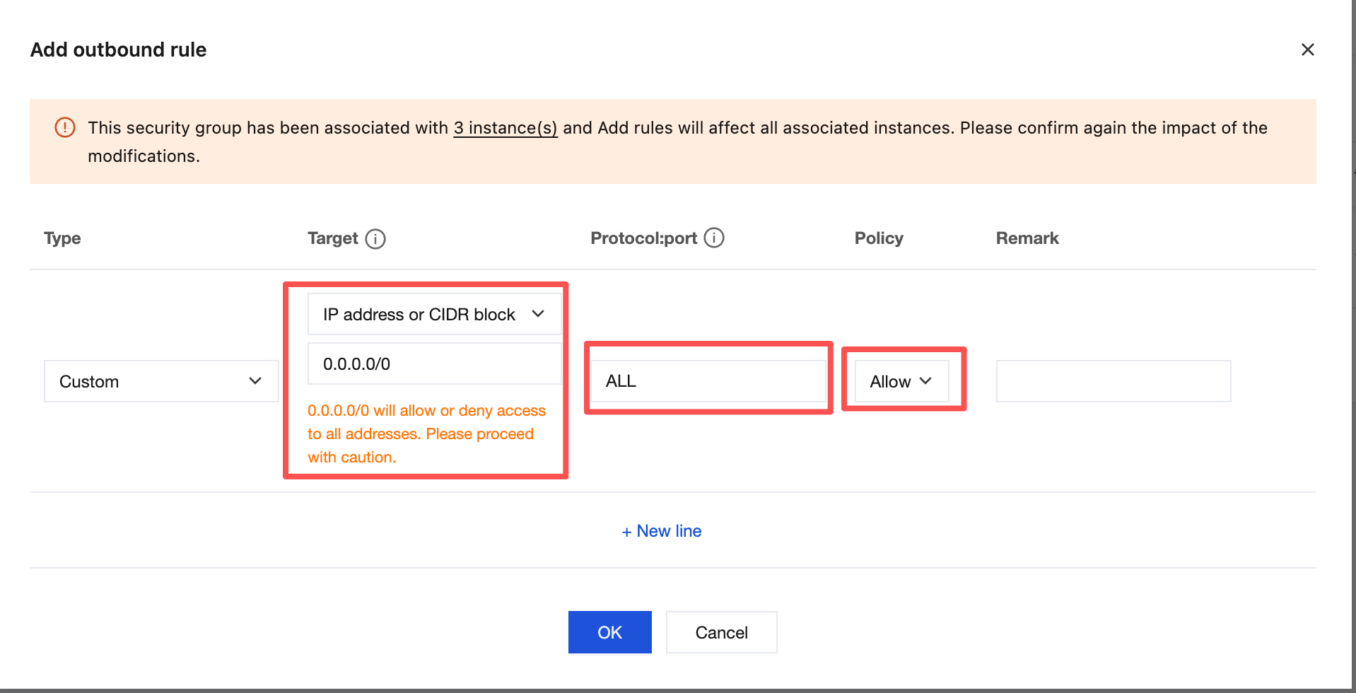Click the info icon beside Protocol:port
The height and width of the screenshot is (693, 1356).
pos(714,238)
